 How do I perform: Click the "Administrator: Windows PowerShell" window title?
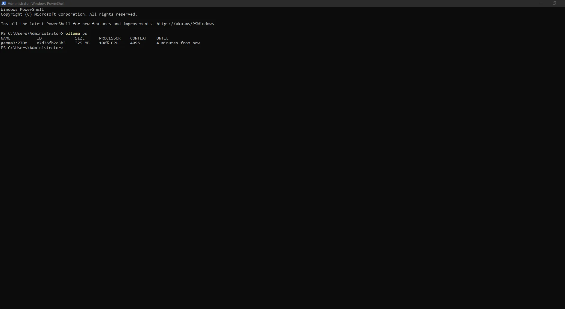coord(36,4)
